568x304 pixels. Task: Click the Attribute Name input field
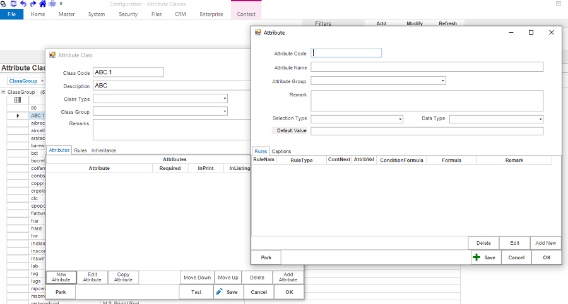pos(427,67)
